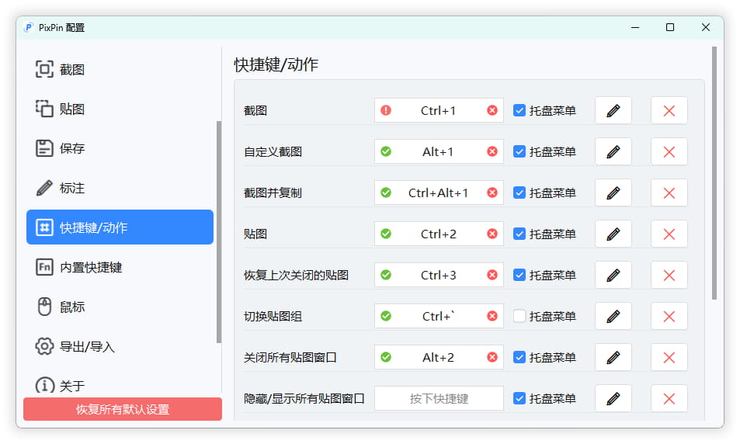Remove the 切换贴图组 action row
Image resolution: width=740 pixels, height=444 pixels.
pos(669,317)
